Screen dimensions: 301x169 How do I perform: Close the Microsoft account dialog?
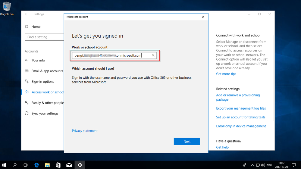tap(203, 17)
